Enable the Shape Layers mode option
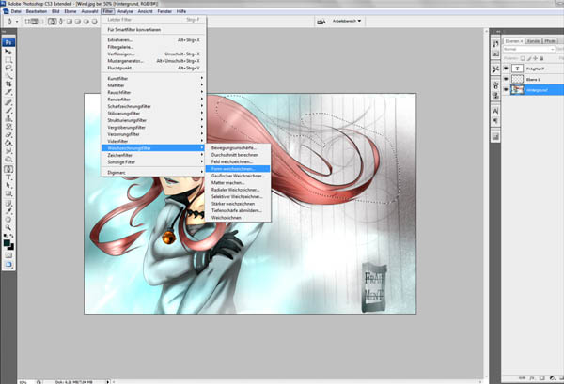 pos(27,22)
